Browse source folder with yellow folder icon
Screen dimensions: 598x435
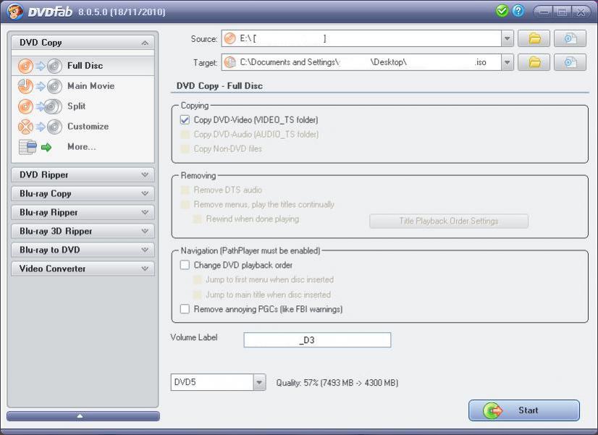click(534, 38)
